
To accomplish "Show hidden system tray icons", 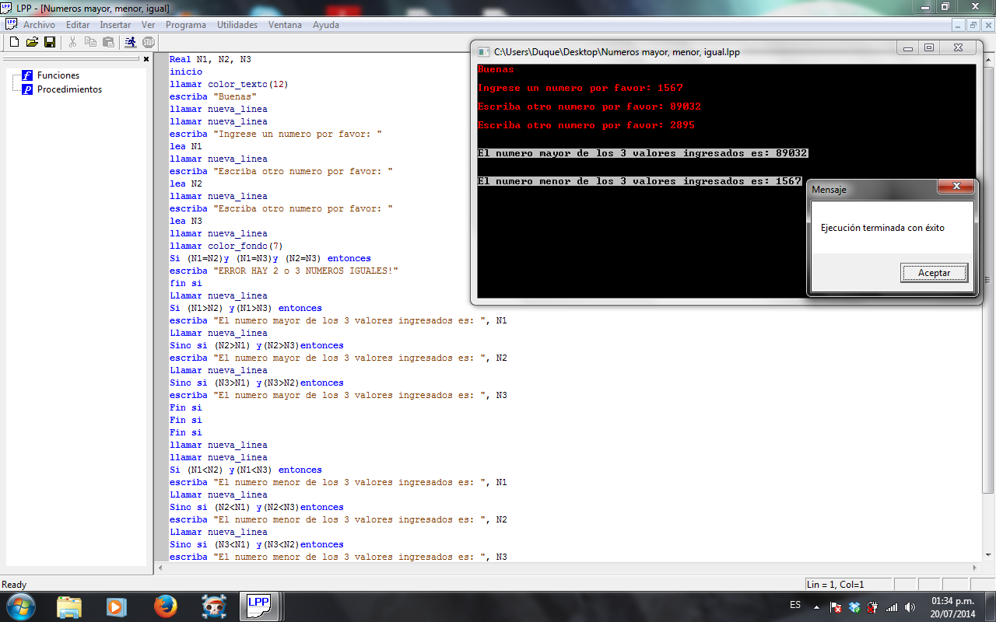I will coord(816,606).
